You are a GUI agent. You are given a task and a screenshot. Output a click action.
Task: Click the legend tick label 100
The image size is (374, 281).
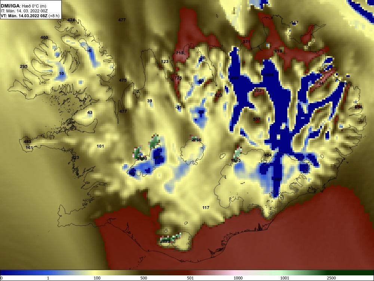(97, 278)
